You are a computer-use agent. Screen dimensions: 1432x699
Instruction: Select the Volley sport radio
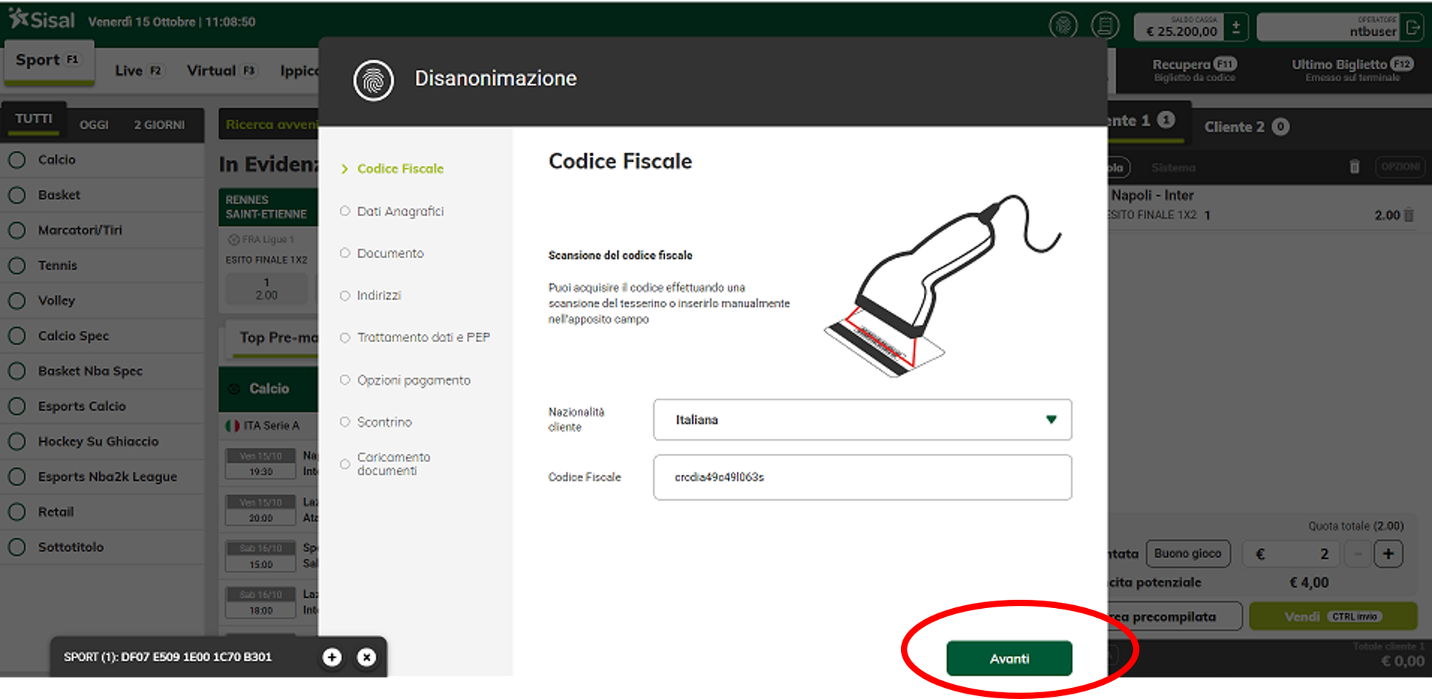(x=17, y=300)
